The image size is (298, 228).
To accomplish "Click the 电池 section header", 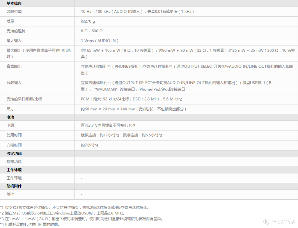I will (10, 117).
